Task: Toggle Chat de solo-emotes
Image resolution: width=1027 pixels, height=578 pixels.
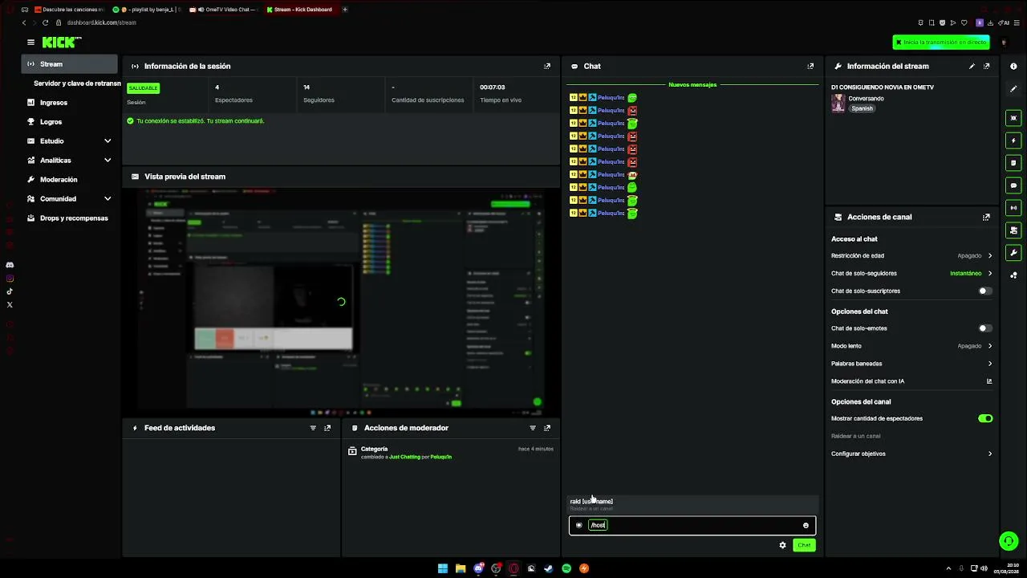Action: (985, 328)
